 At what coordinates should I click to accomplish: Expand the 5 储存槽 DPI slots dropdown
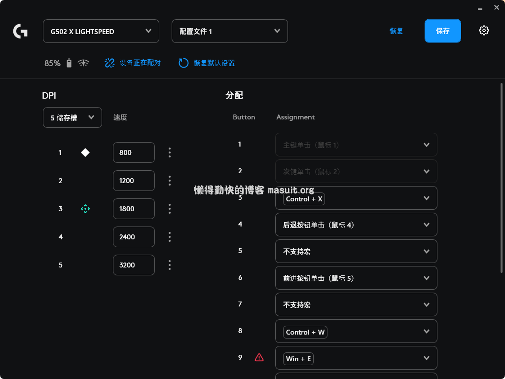(x=72, y=117)
